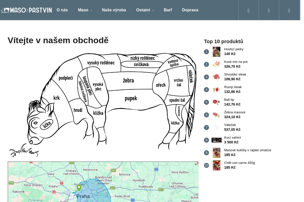The width and height of the screenshot is (304, 202).
Task: Click the Rakovník label on the map
Action: pos(18,192)
